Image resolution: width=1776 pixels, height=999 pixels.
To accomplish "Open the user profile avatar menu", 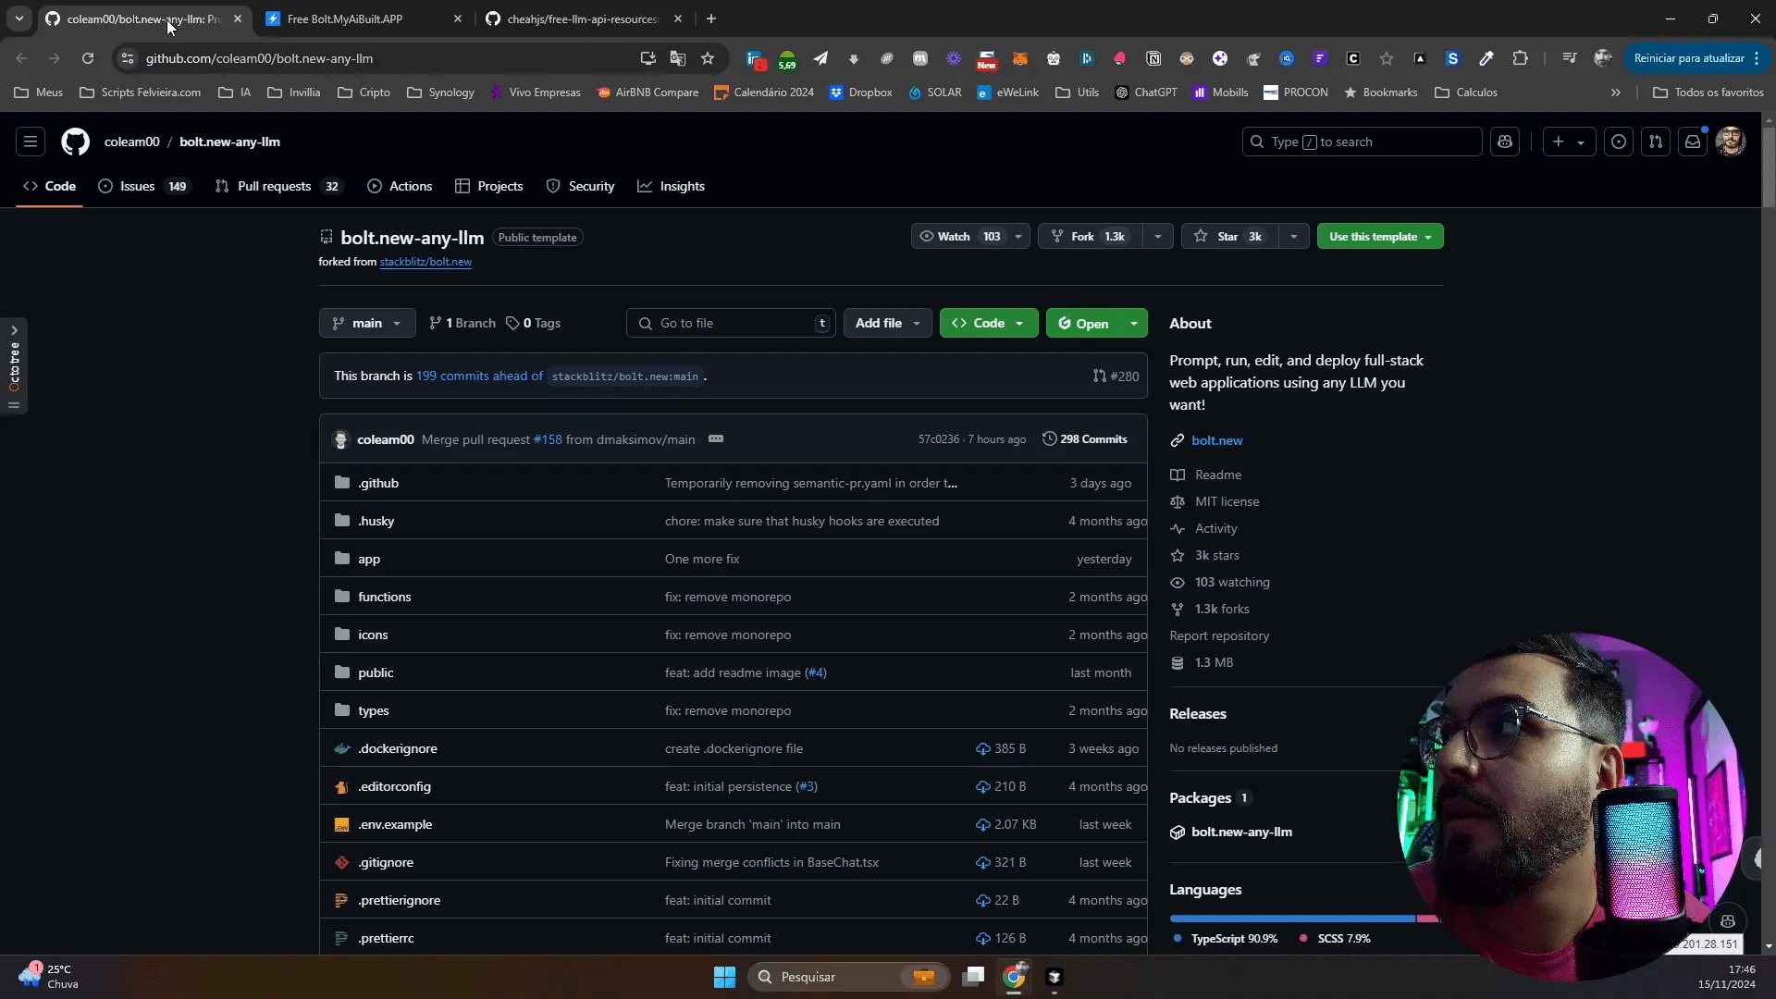I will click(1731, 142).
